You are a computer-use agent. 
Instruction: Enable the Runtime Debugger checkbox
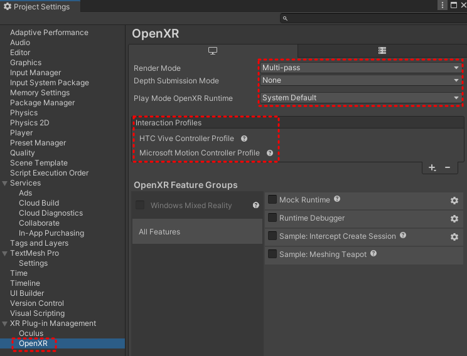(x=272, y=217)
